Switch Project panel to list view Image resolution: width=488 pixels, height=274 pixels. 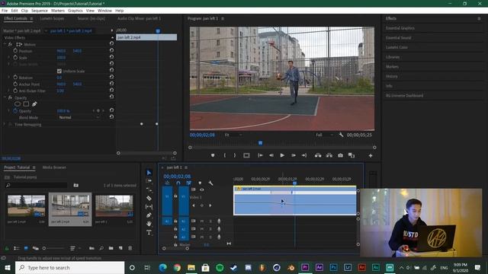coord(17,248)
